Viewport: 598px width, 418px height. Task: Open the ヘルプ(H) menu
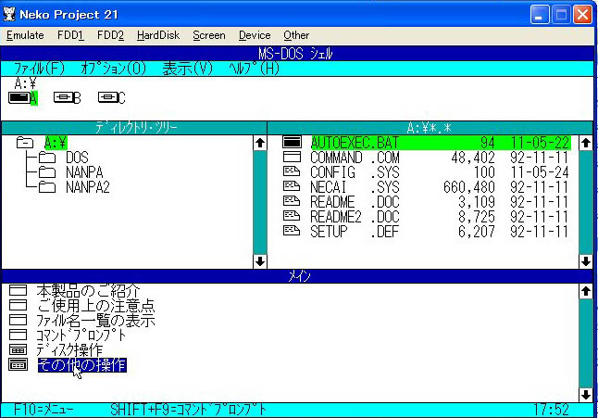tap(255, 69)
